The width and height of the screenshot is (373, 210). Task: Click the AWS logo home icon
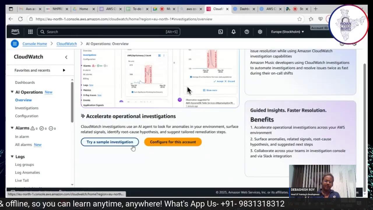point(15,32)
